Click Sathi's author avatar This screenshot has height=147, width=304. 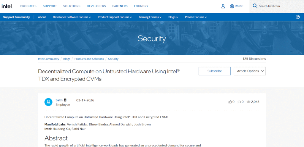coord(48,102)
